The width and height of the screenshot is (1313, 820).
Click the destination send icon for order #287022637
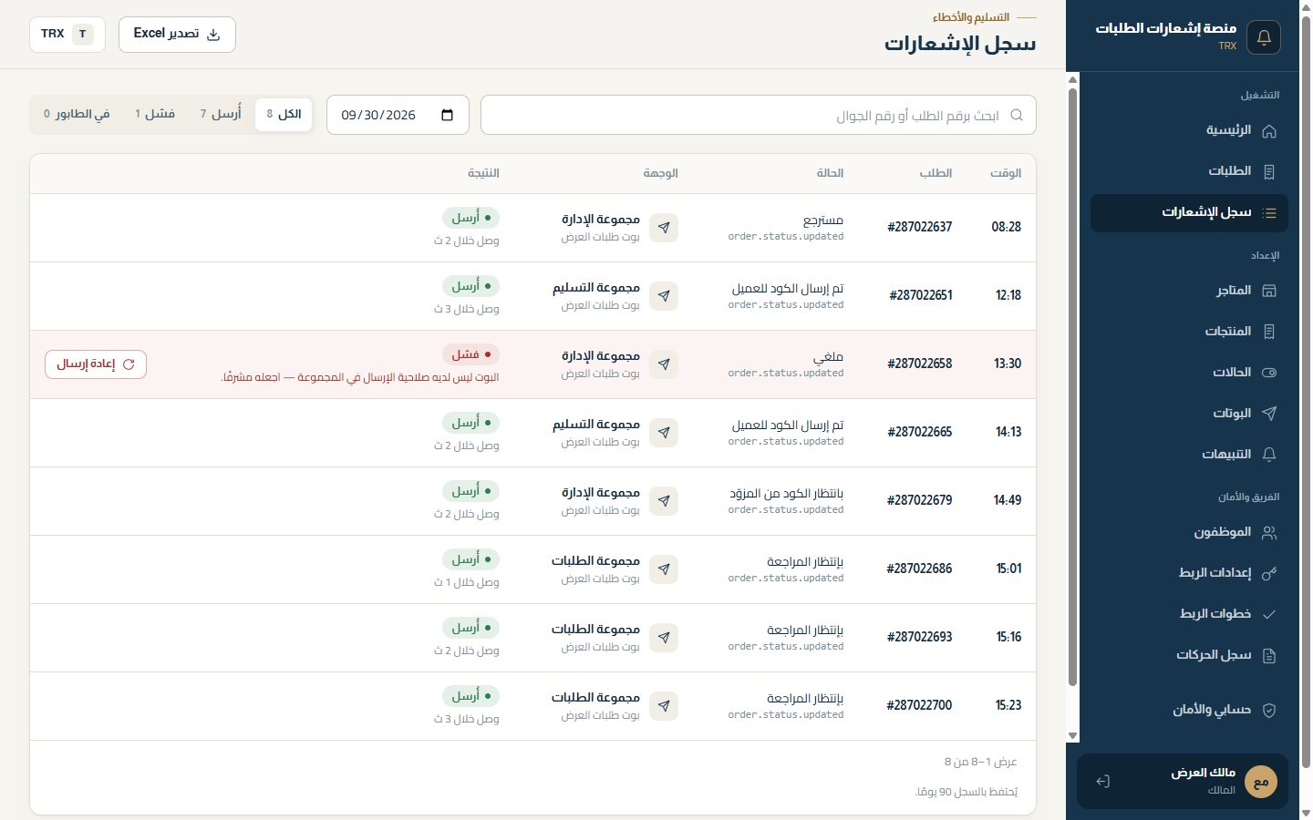664,228
